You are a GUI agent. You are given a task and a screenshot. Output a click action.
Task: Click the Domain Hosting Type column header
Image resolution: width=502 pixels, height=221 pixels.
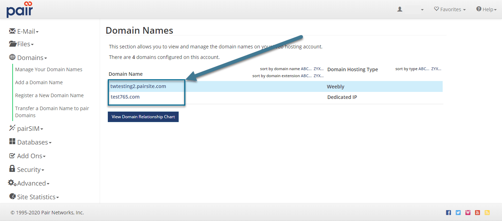click(353, 69)
